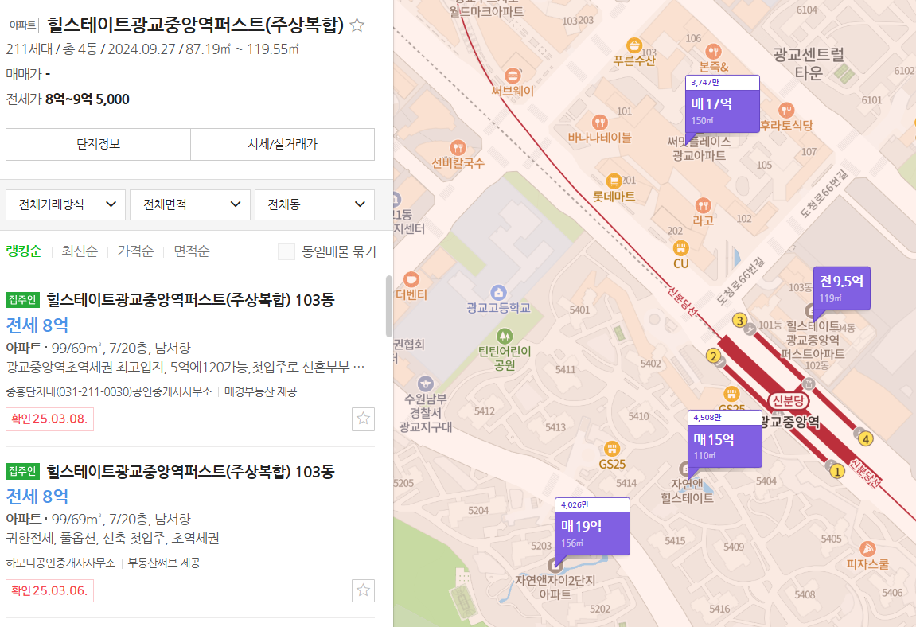916x627 pixels.
Task: Open the 매 15억 110㎡ map marker
Action: point(725,439)
